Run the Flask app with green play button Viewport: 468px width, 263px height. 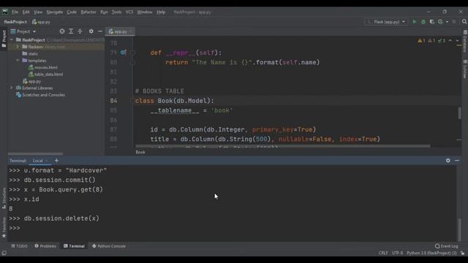(x=415, y=22)
